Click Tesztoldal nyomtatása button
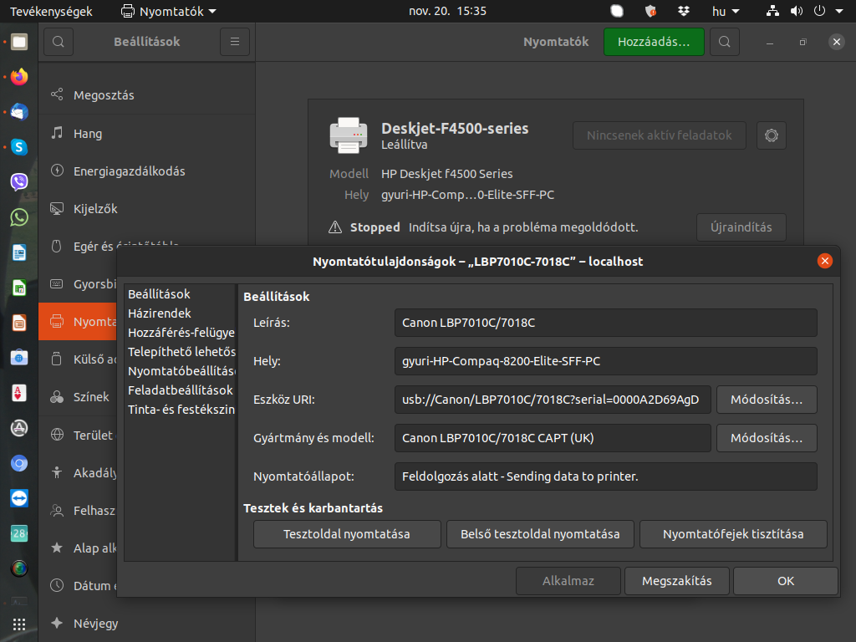Screen dimensions: 856x642 347,534
